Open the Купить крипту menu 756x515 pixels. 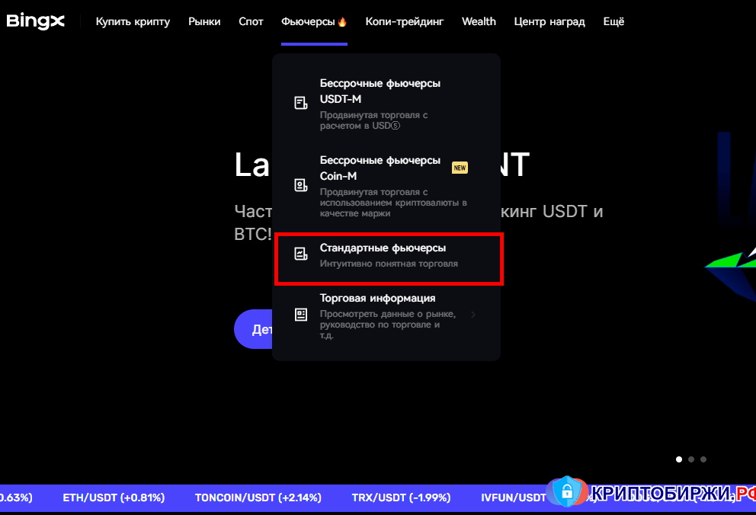(x=133, y=21)
